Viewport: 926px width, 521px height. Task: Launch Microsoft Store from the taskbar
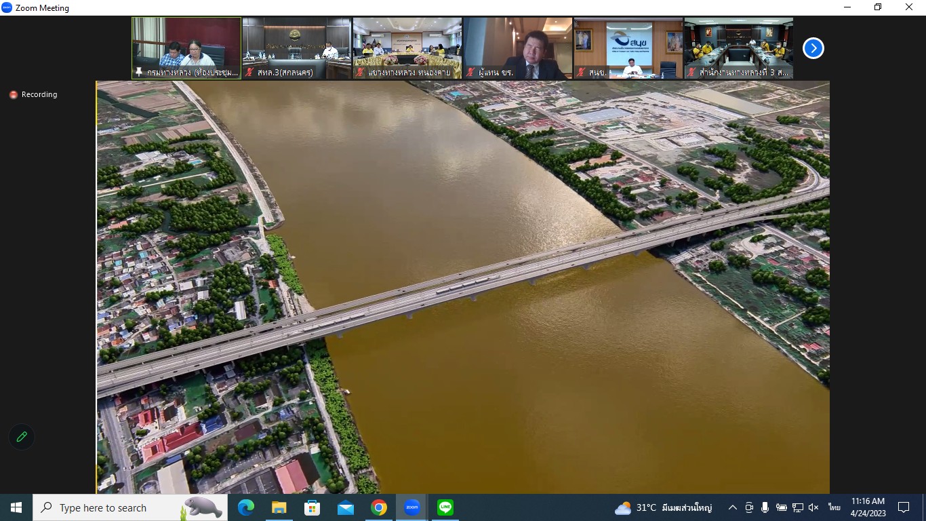tap(312, 507)
